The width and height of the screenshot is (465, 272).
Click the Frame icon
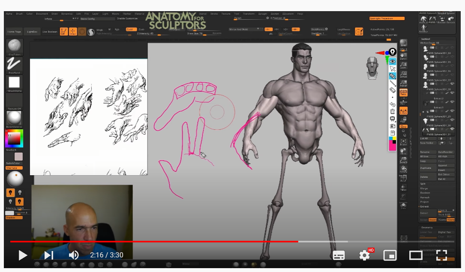point(403,142)
